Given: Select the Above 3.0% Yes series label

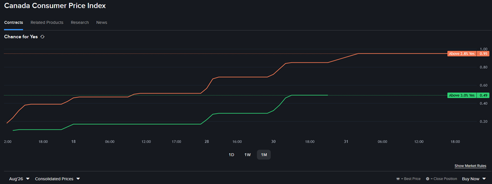Looking at the screenshot, I should pyautogui.click(x=462, y=95).
